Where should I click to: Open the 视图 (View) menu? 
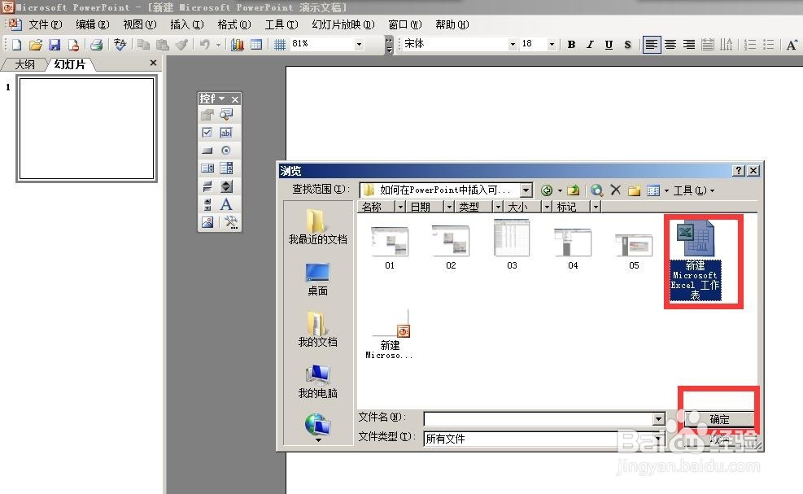139,24
